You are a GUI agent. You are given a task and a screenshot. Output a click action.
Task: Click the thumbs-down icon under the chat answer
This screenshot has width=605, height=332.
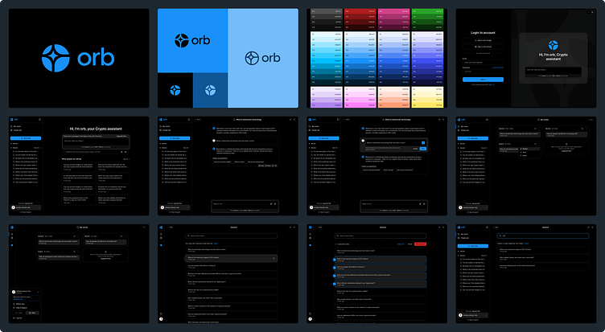click(x=276, y=166)
